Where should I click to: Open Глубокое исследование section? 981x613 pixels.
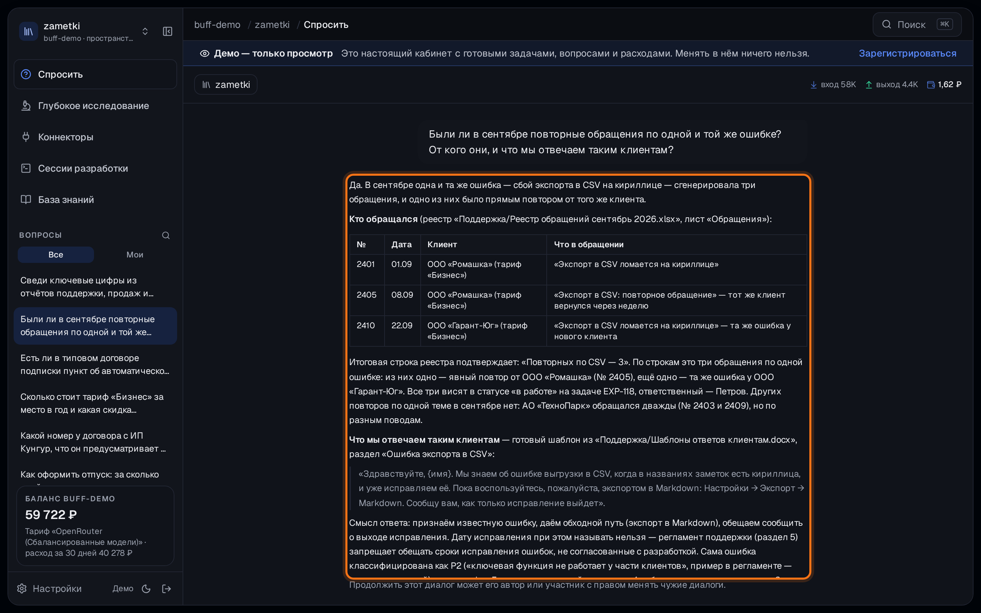[x=95, y=106]
